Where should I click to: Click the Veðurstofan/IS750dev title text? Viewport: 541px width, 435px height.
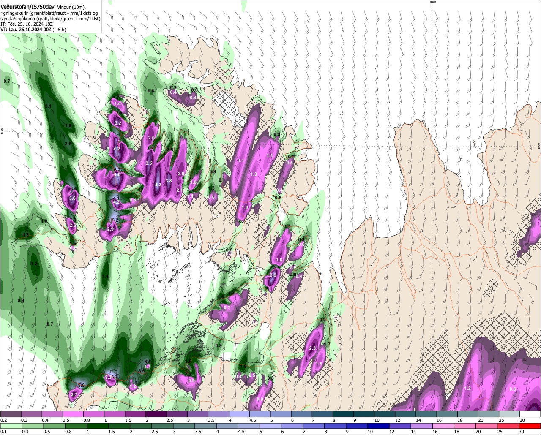27,7
